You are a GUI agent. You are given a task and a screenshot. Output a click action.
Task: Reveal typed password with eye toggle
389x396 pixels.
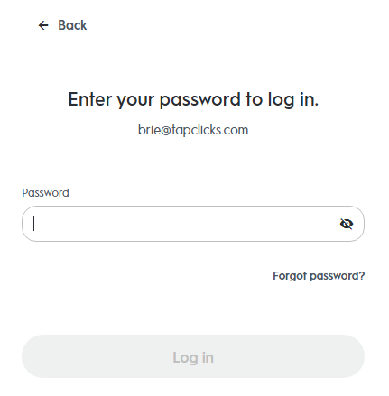(347, 224)
